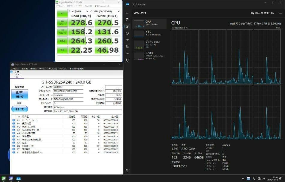Open the 機能 menu in CrystalDiskInfo
This screenshot has height=182, width=285.
[33, 68]
